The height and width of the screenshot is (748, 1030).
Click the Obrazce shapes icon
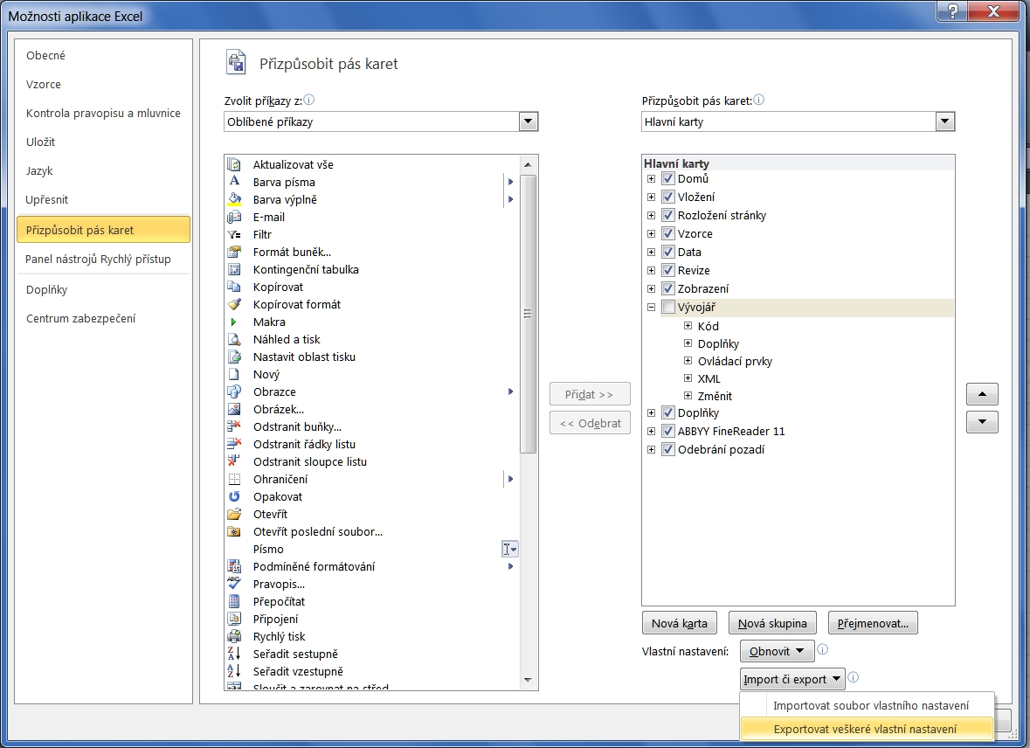click(x=234, y=391)
